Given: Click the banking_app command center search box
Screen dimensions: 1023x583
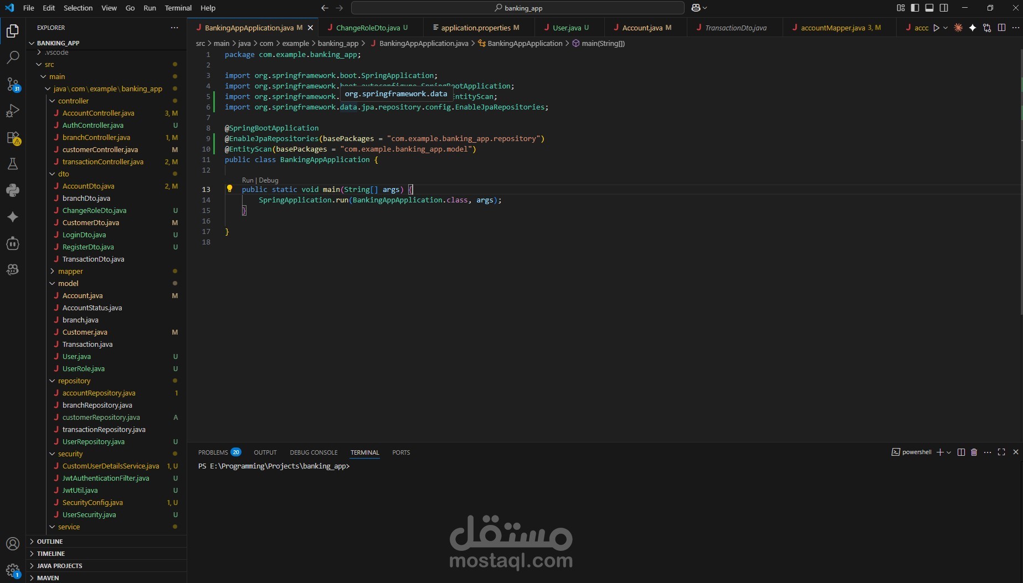Looking at the screenshot, I should 518,8.
